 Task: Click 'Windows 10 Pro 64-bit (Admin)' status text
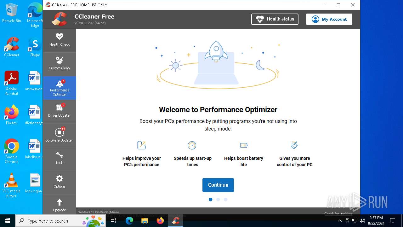pos(99,212)
